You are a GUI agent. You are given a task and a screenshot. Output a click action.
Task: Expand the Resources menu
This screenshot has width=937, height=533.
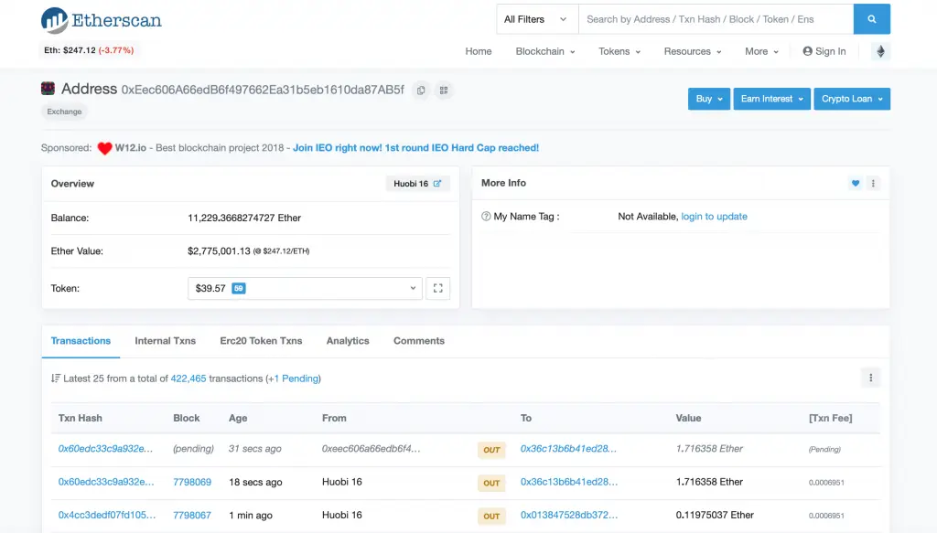point(693,51)
